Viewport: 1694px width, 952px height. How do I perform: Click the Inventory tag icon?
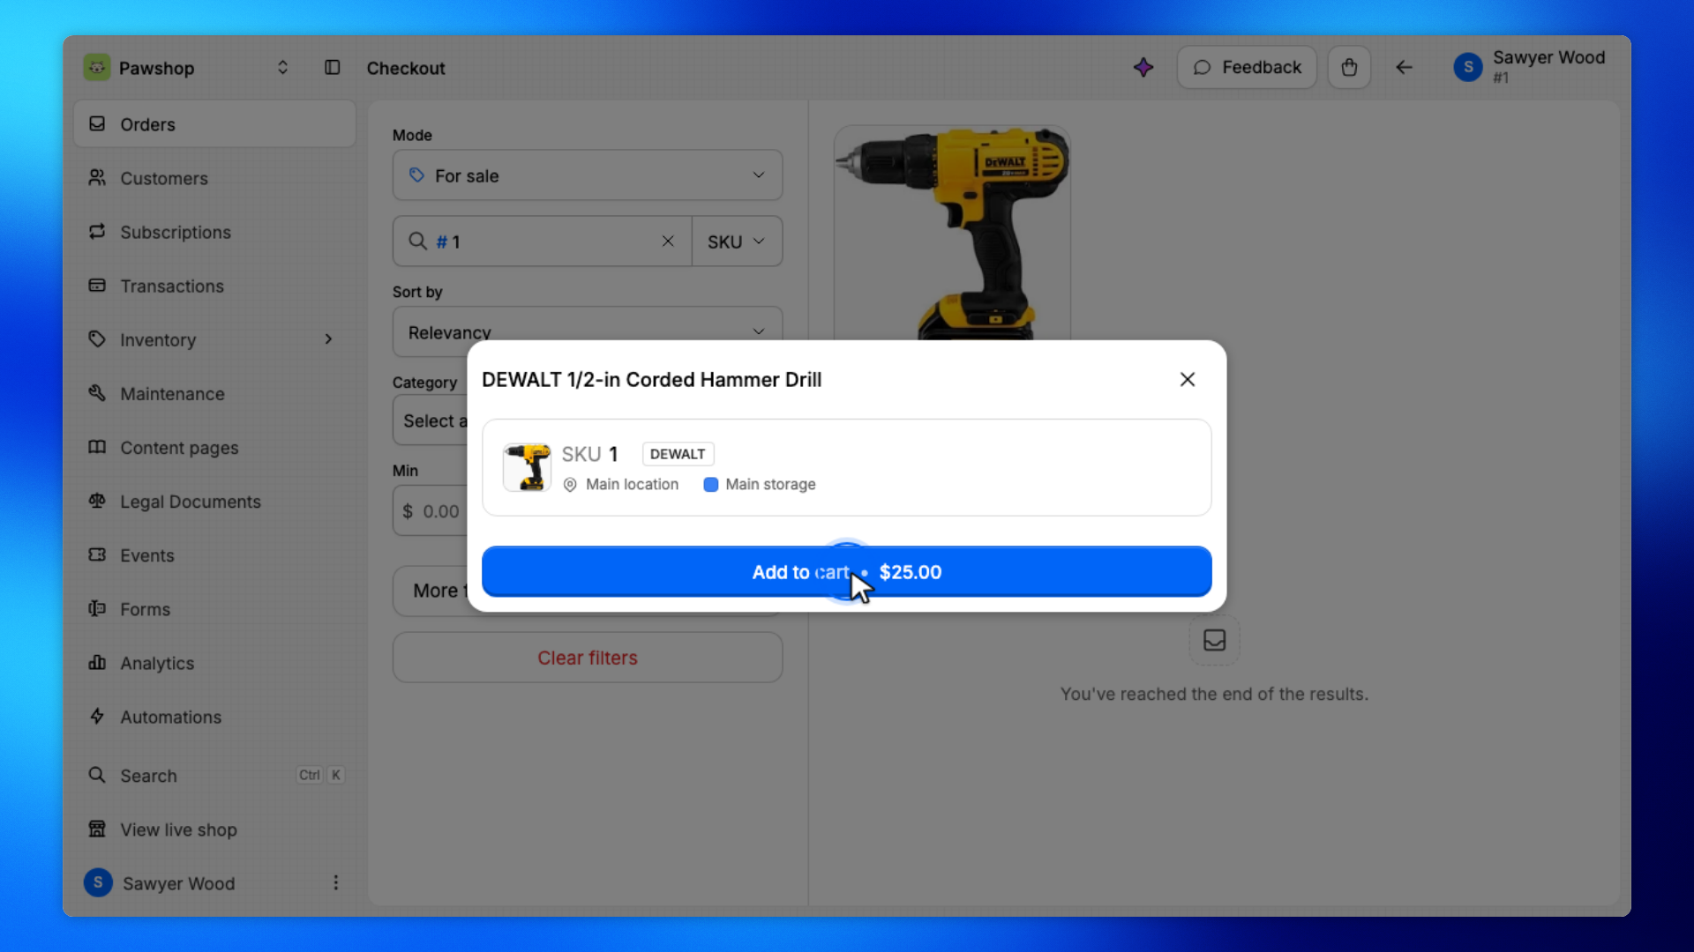(x=97, y=338)
